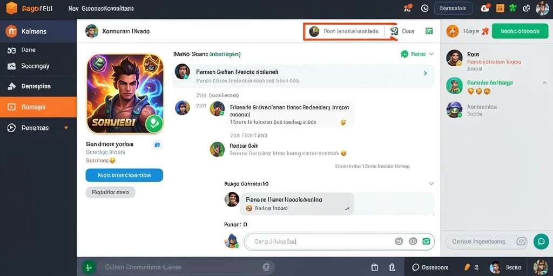This screenshot has width=553, height=276.
Task: Click the chat message input field
Action: tap(339, 241)
